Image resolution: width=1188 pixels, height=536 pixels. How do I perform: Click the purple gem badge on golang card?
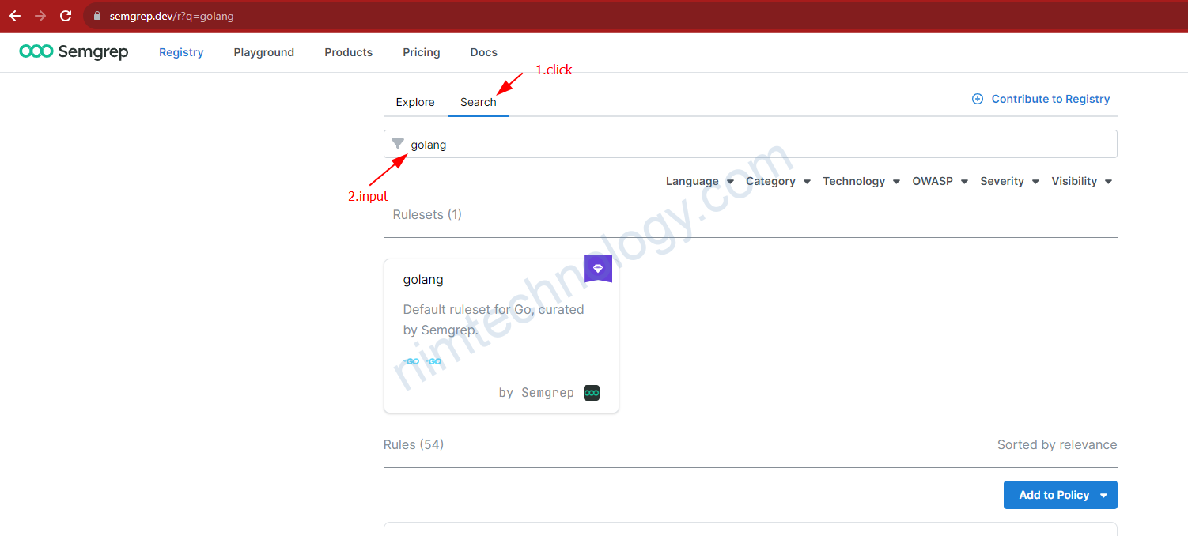[597, 269]
